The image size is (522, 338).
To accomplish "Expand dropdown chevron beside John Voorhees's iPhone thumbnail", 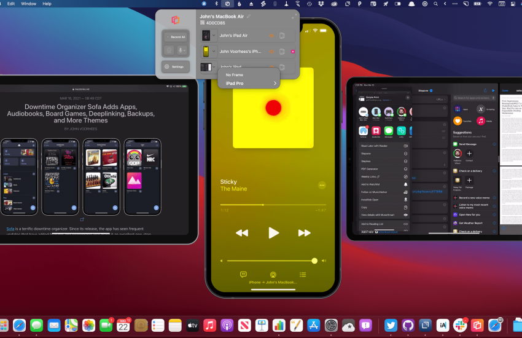I will (x=214, y=52).
